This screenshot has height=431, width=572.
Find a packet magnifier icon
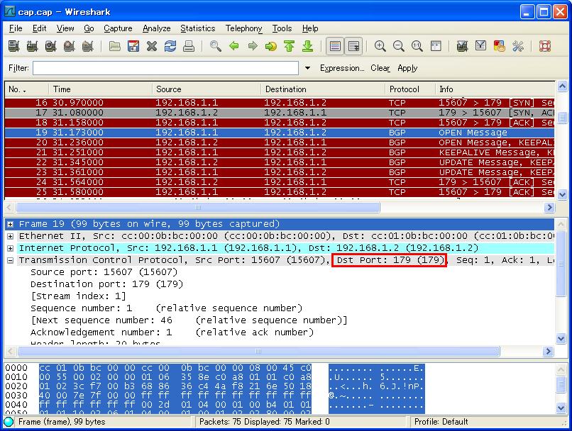[215, 46]
